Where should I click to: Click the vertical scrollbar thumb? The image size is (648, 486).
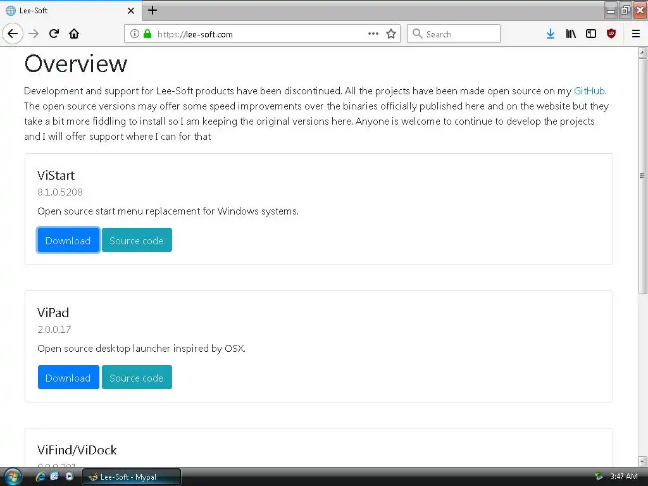(x=642, y=176)
